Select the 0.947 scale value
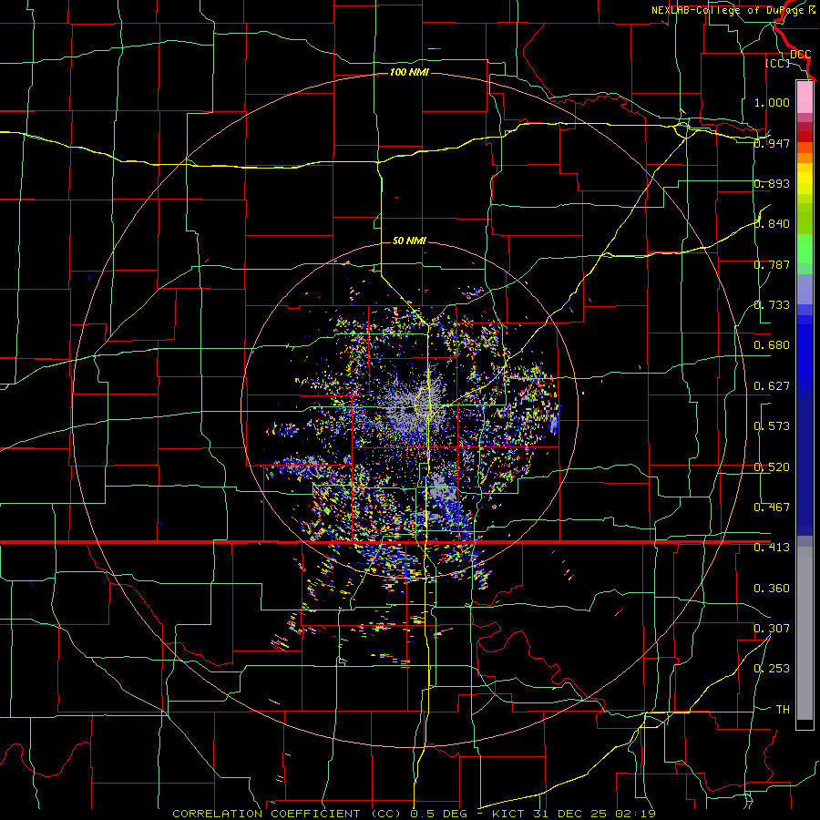Viewport: 820px width, 820px height. (772, 143)
